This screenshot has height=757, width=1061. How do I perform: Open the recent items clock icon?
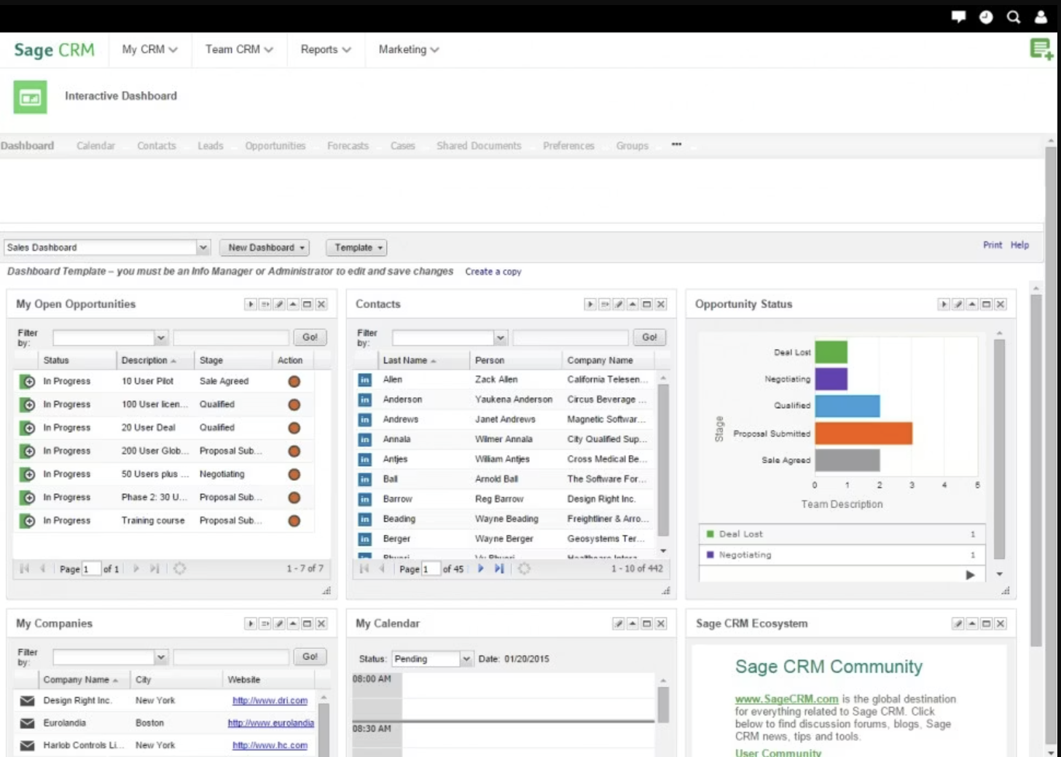pyautogui.click(x=986, y=17)
